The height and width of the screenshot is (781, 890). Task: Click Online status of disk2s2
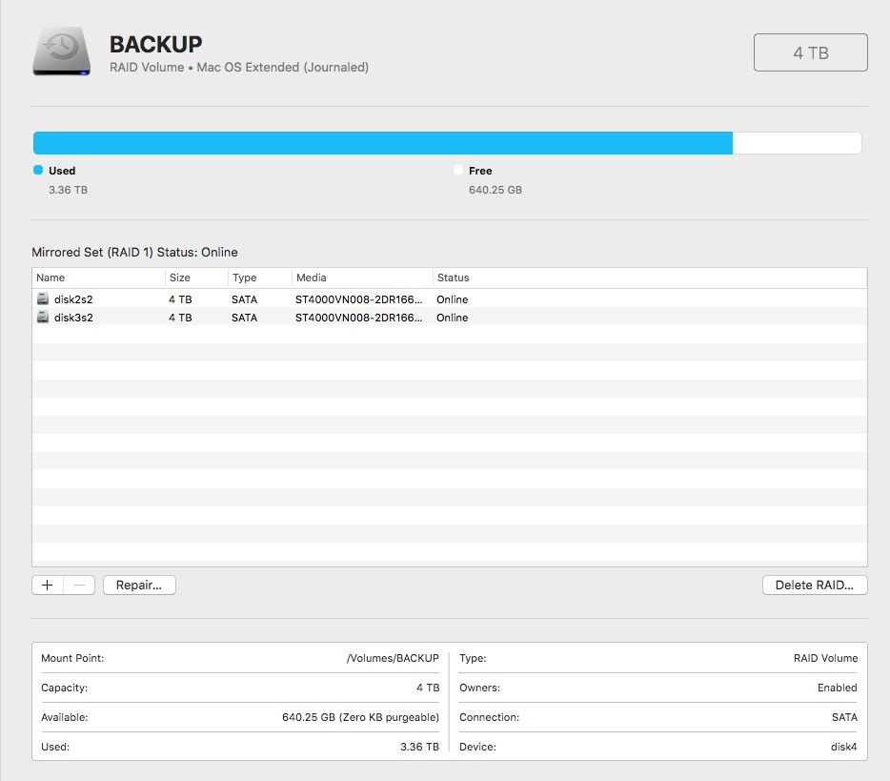[453, 299]
